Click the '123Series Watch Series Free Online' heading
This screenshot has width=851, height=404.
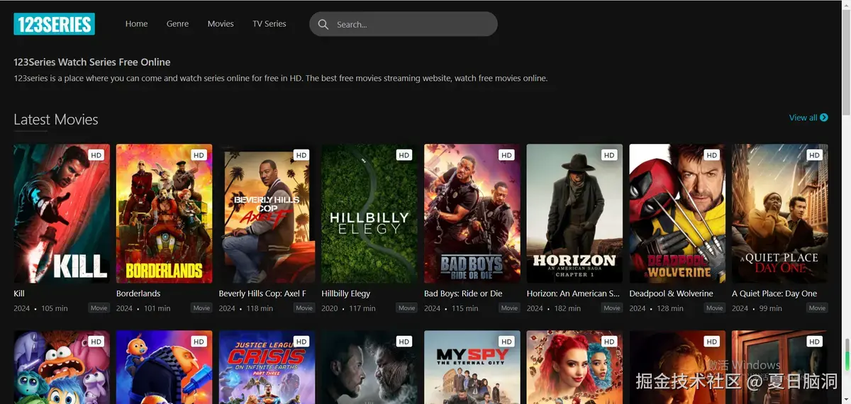92,62
